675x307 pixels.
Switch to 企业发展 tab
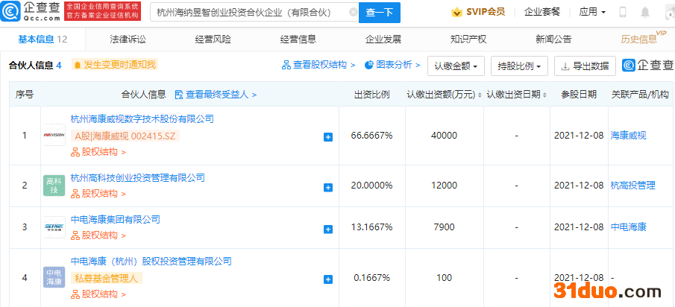point(383,39)
